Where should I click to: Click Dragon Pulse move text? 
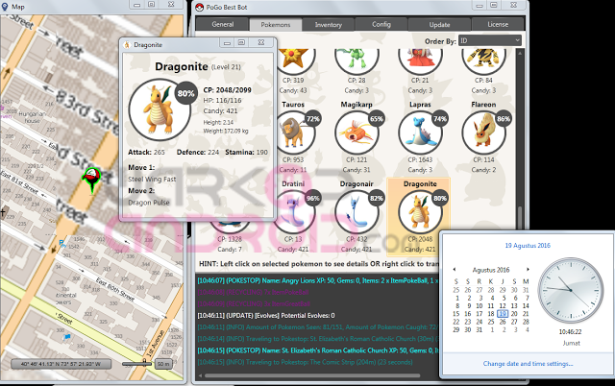coord(149,203)
